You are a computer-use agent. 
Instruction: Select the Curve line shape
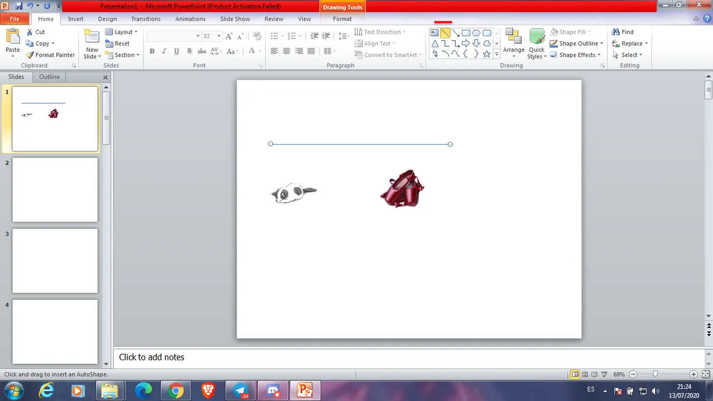pyautogui.click(x=456, y=54)
